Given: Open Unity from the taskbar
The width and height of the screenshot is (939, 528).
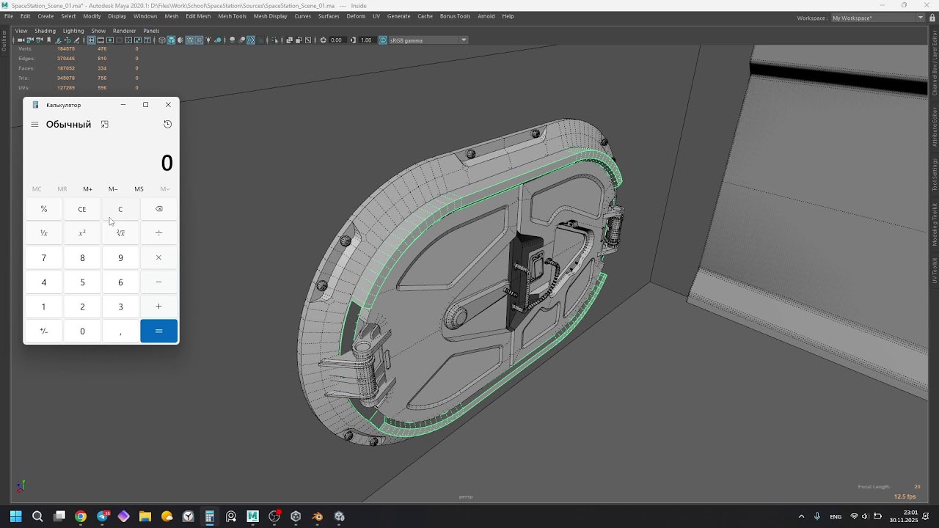Looking at the screenshot, I should coord(296,516).
